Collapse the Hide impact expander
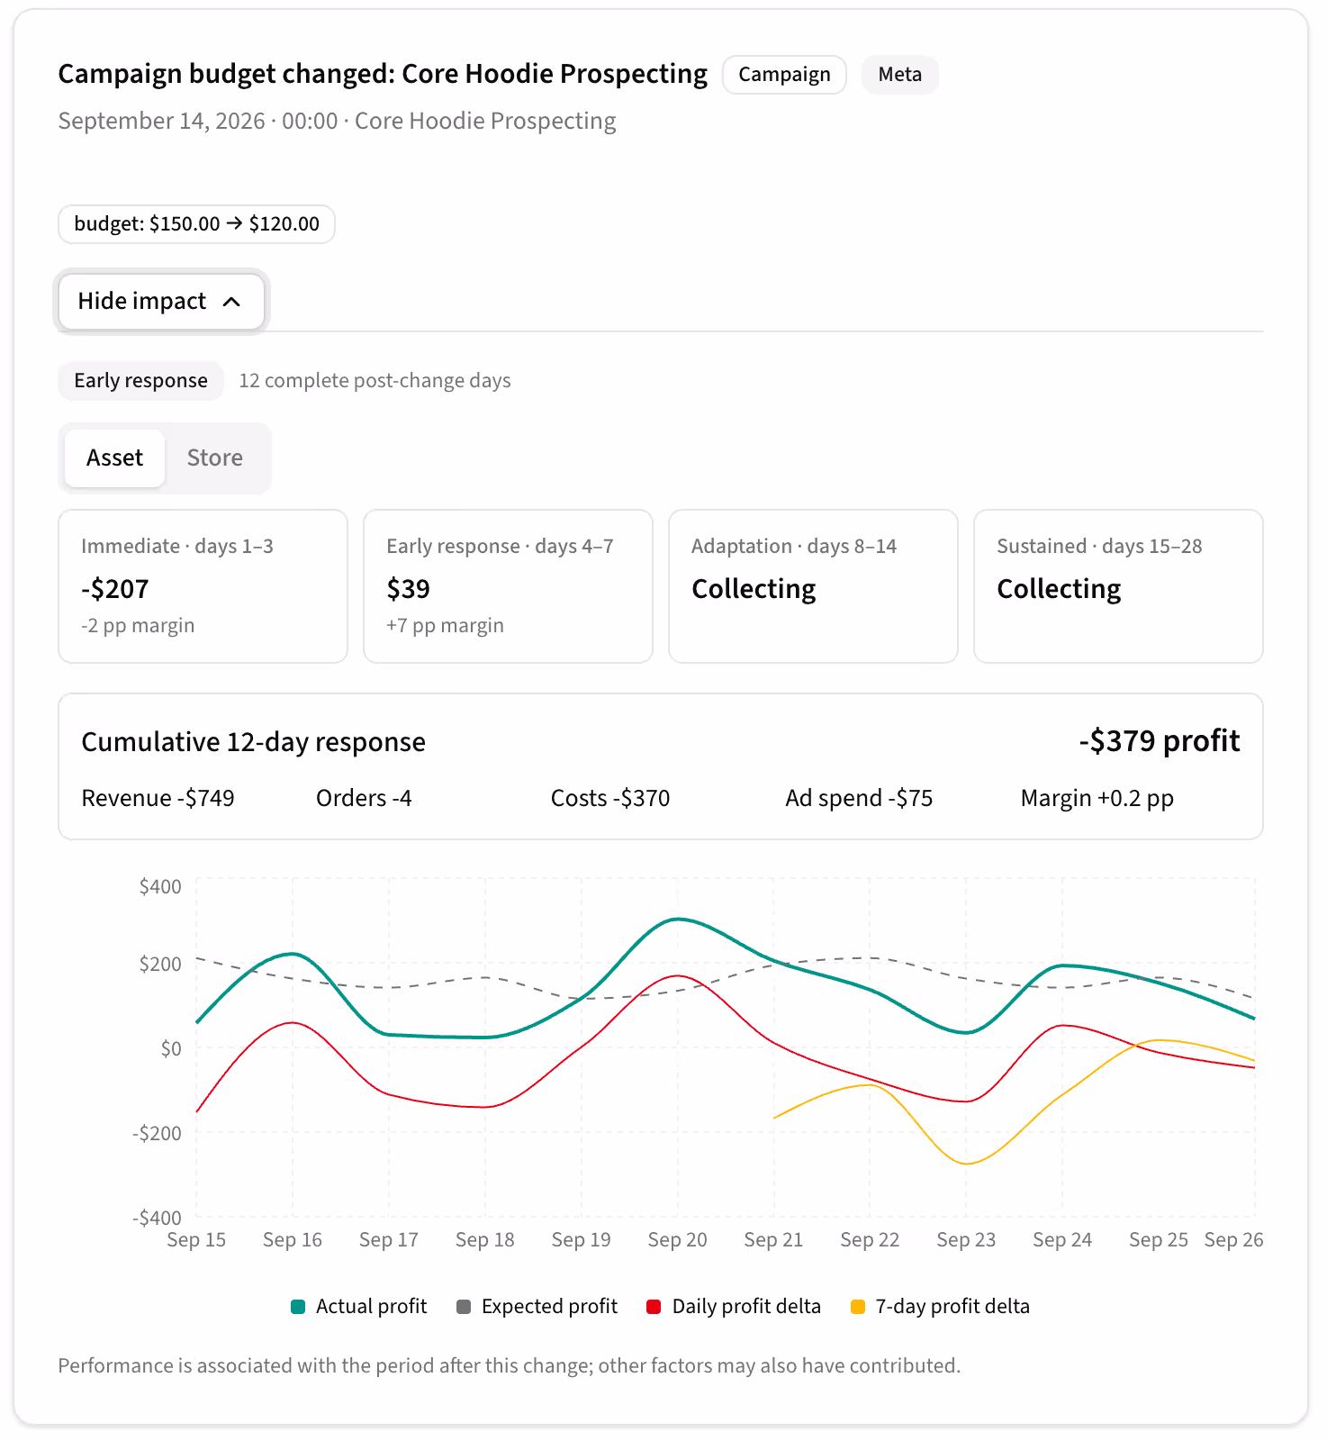Image resolution: width=1327 pixels, height=1441 pixels. 161,301
